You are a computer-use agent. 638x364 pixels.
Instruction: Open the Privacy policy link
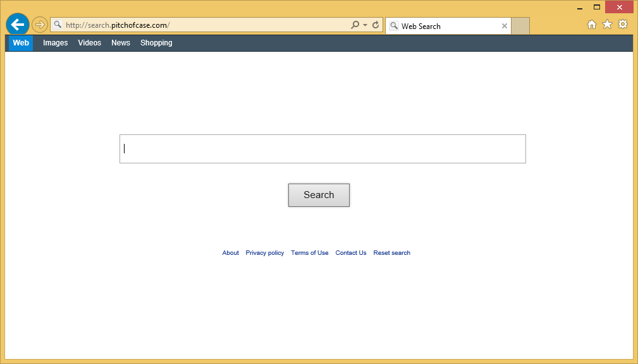click(x=265, y=253)
